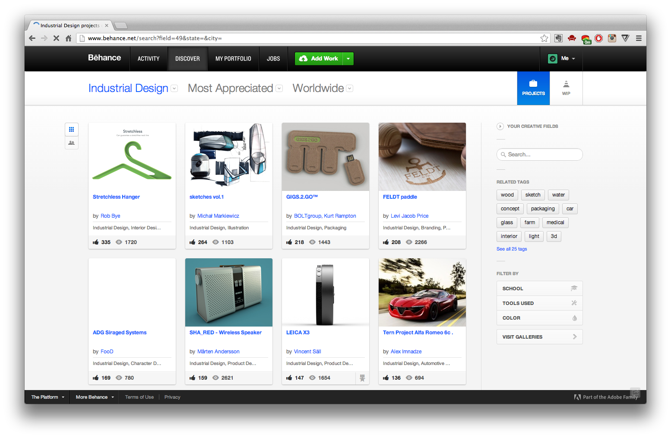Click the Behance logo
The height and width of the screenshot is (438, 671).
tap(104, 58)
